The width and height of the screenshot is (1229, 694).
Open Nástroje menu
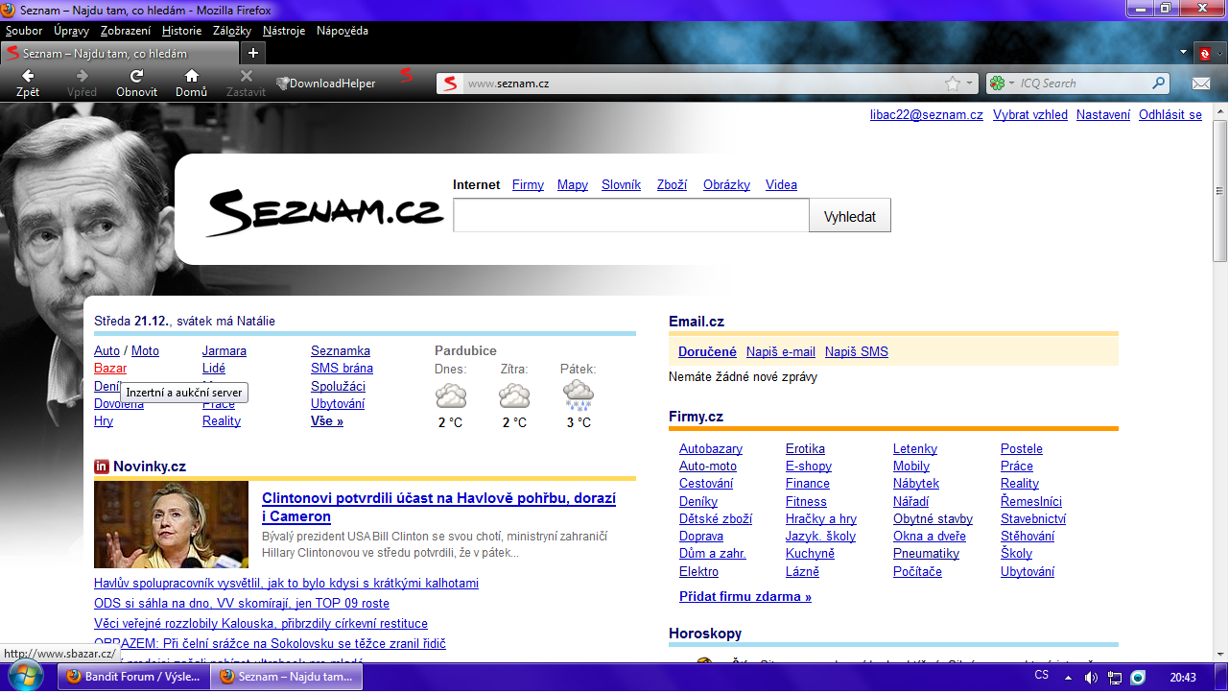click(284, 31)
